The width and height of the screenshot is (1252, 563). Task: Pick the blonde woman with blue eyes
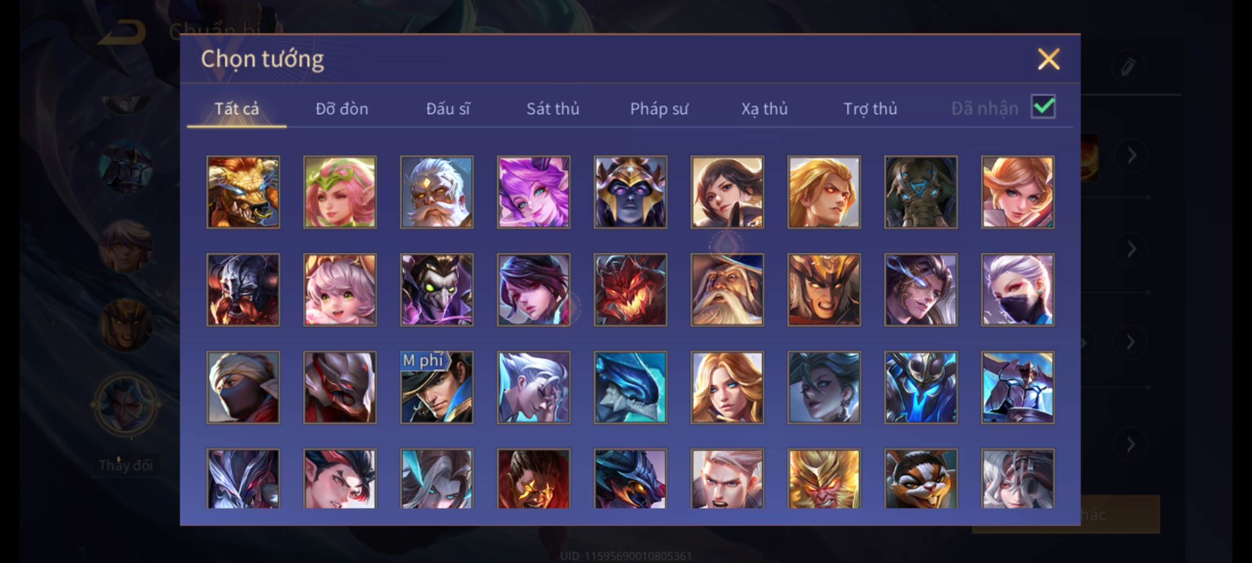(x=727, y=387)
